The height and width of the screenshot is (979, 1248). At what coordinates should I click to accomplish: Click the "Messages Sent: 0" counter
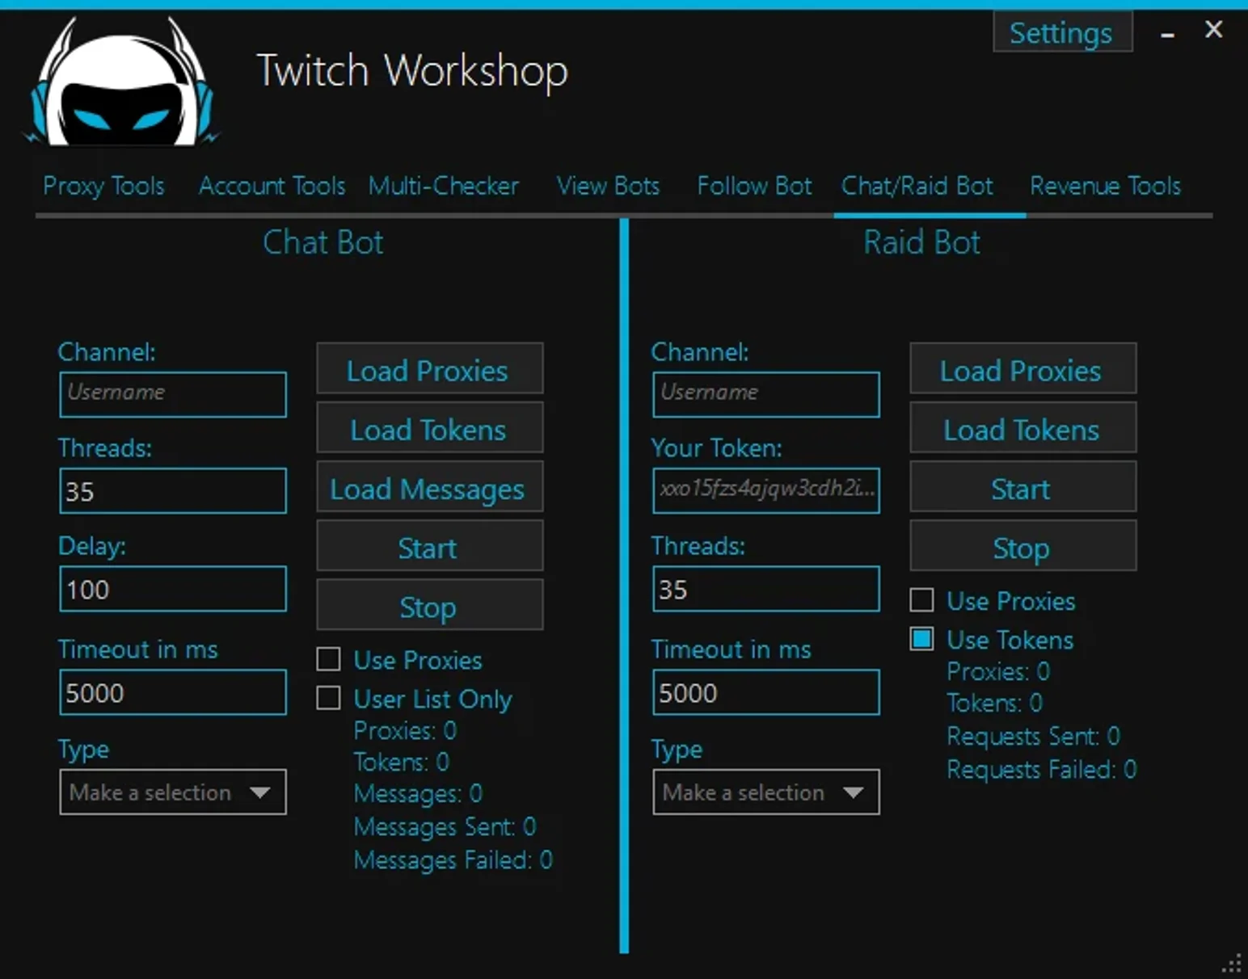[445, 826]
